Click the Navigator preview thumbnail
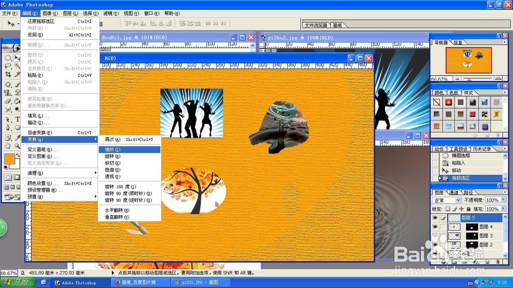The image size is (513, 288). point(468,60)
